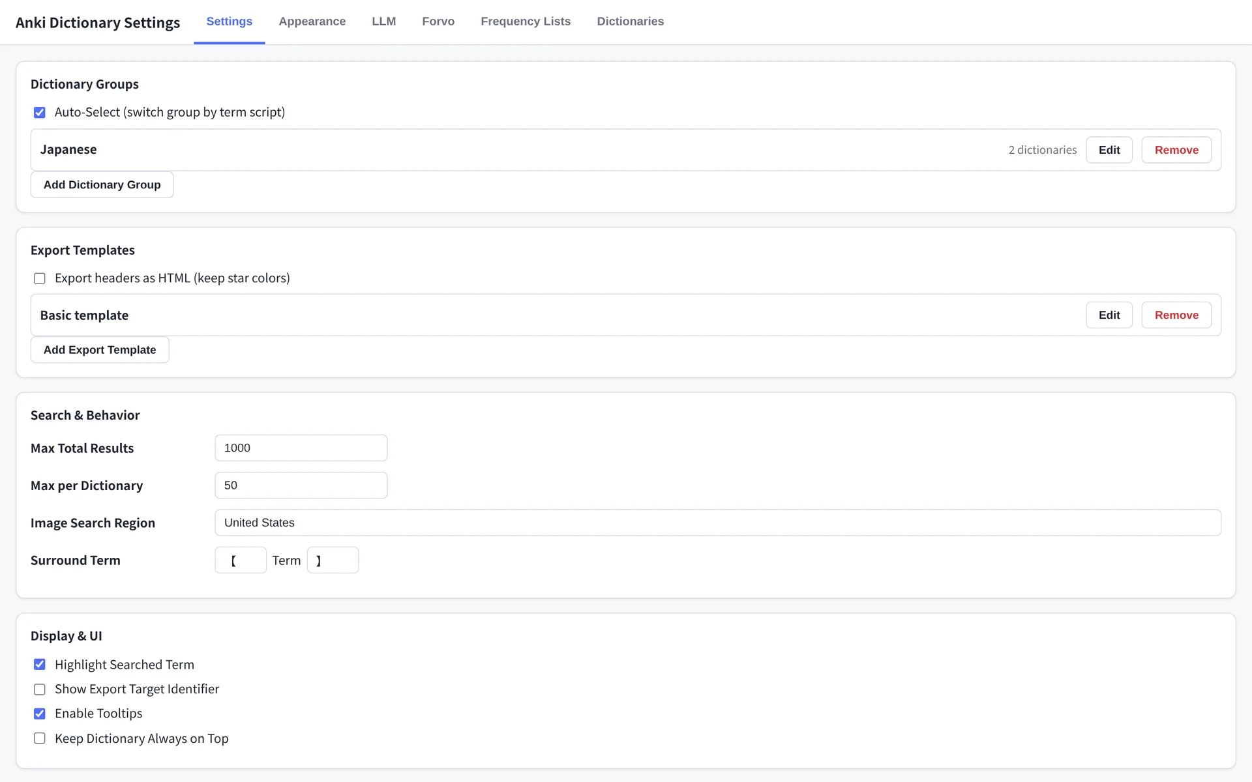Remove the Basic template
Image resolution: width=1252 pixels, height=782 pixels.
1176,315
